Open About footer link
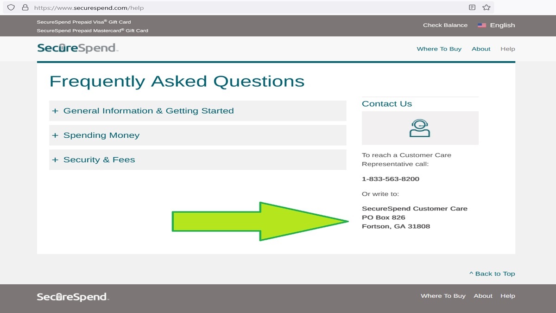Screen dimensions: 556x313 tap(483, 296)
